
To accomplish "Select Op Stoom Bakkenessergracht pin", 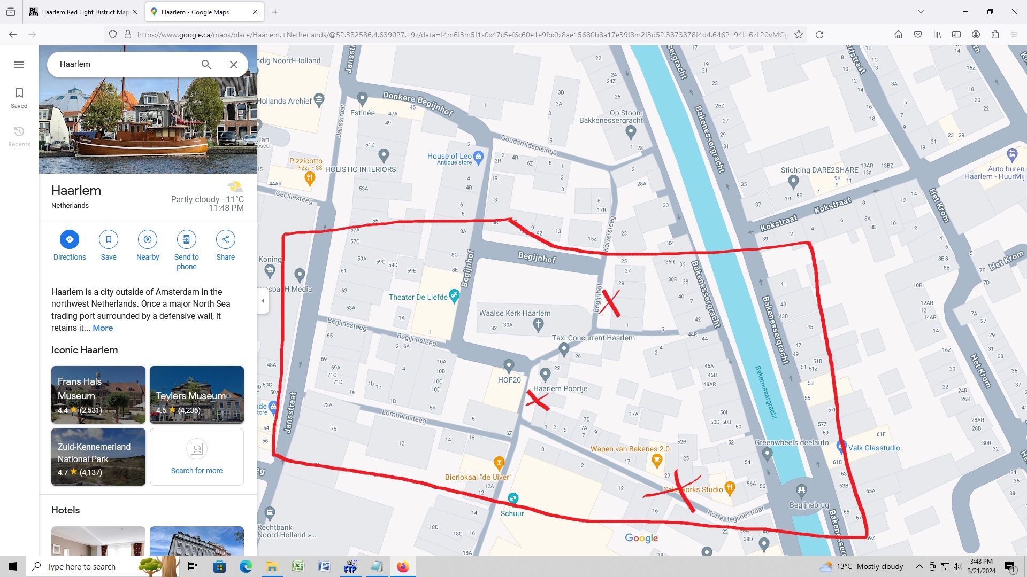I will [x=631, y=132].
